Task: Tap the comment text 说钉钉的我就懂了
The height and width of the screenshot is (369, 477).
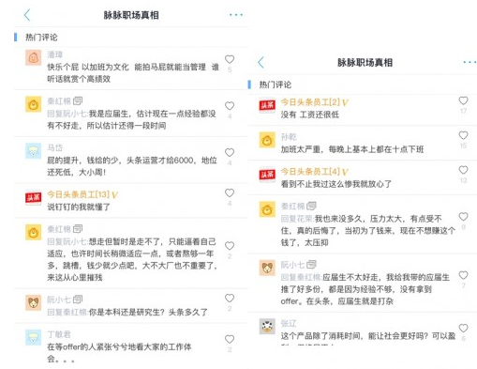Action: point(79,207)
